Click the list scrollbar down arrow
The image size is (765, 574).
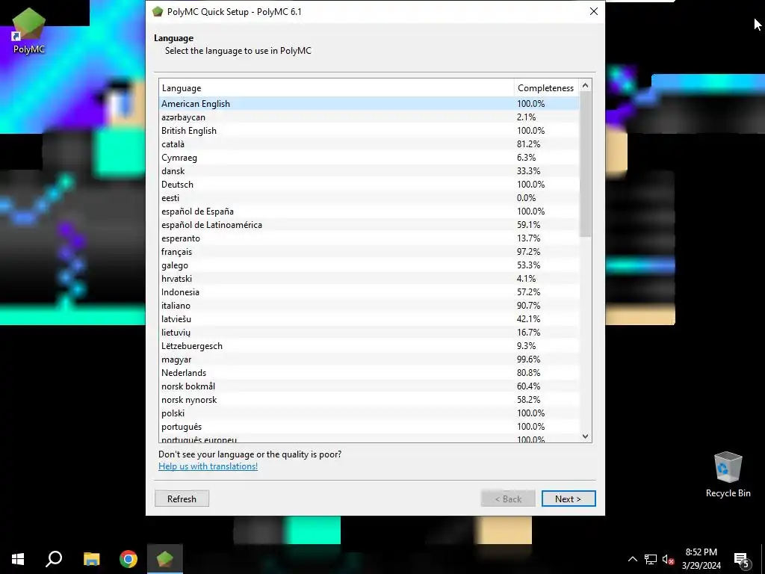586,436
